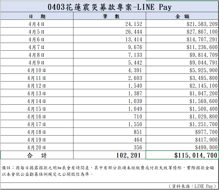Select the count cell 13,414
This screenshot has height=190, width=219.
click(x=110, y=39)
